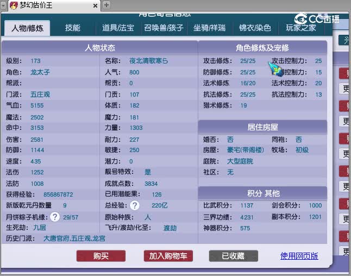Click the 剑会积分 value 1000
The width and height of the screenshot is (351, 276).
pyautogui.click(x=315, y=205)
